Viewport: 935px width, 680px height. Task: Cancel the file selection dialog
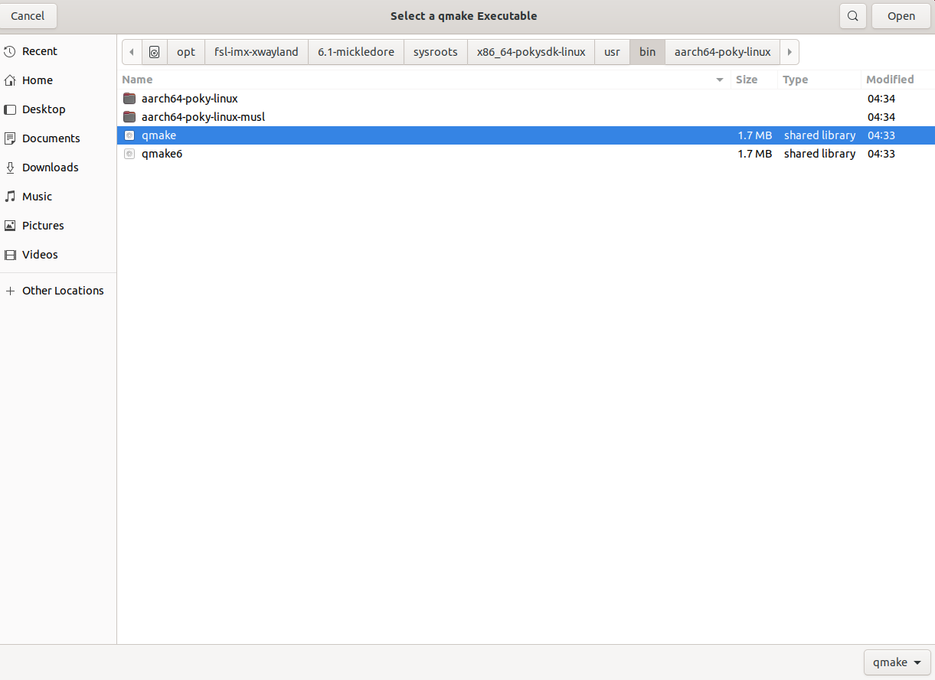click(28, 16)
